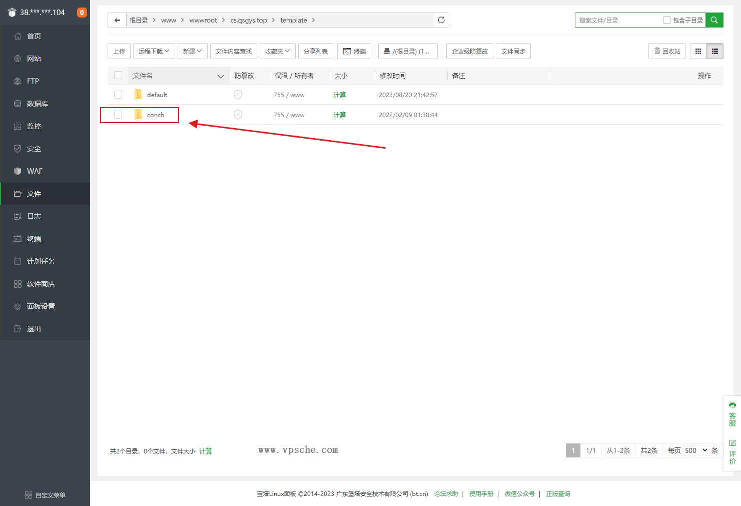Screen dimensions: 741x506
Task: Refresh the file list with reload icon
Action: click(441, 20)
